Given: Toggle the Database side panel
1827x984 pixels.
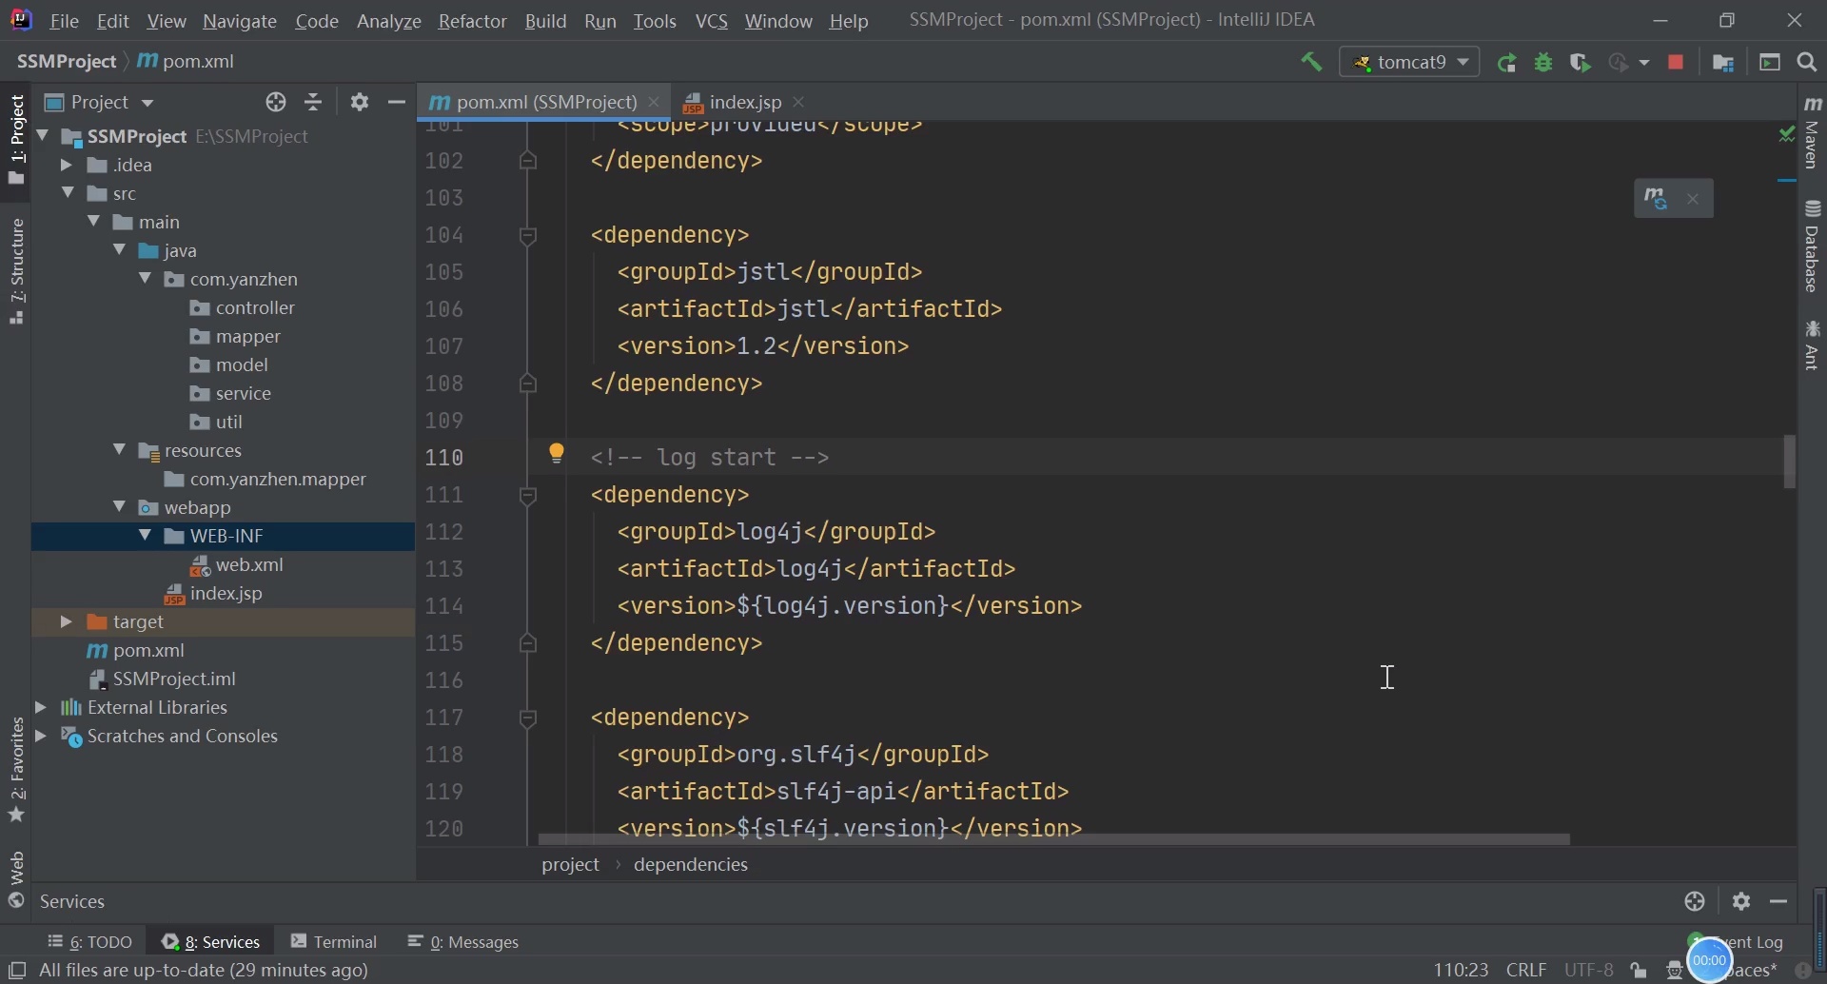Looking at the screenshot, I should point(1814,247).
